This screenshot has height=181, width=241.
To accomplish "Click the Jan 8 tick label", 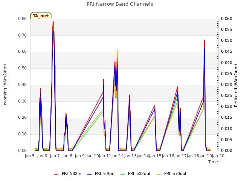I will point(67,156).
